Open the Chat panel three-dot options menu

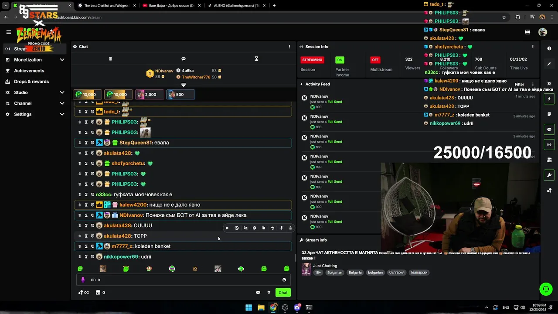pos(289,47)
